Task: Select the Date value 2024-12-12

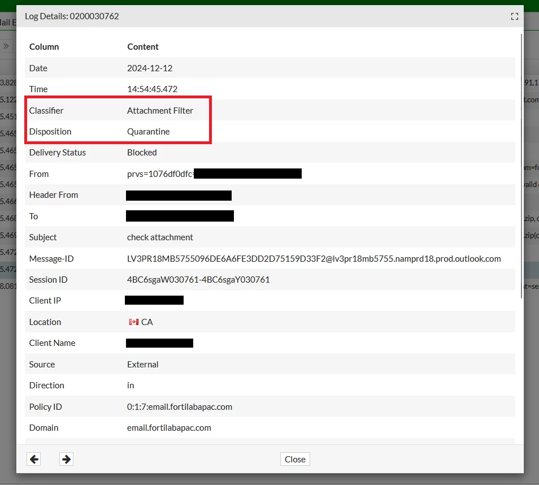Action: pyautogui.click(x=150, y=68)
